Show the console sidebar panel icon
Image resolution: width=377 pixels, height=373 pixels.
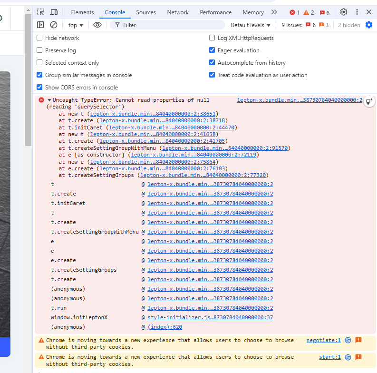coord(41,25)
